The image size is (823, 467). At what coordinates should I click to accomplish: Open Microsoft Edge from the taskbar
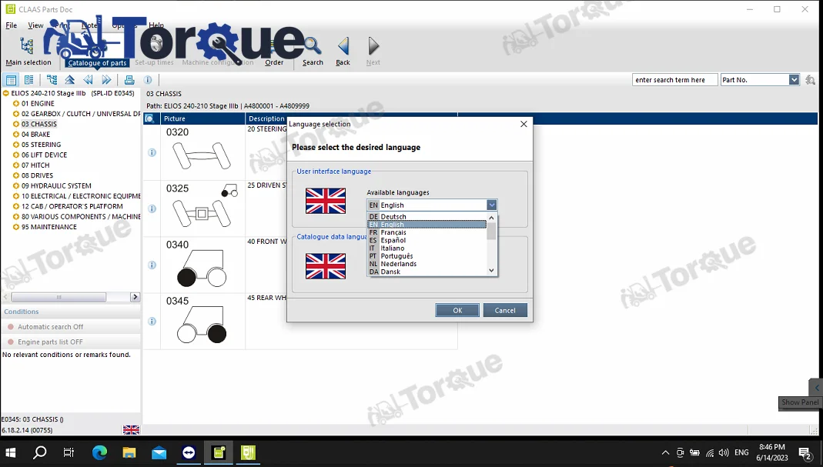(100, 453)
